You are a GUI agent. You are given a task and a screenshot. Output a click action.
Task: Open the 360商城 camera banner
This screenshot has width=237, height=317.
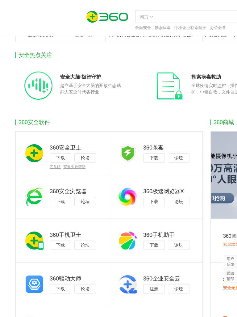coord(224,175)
